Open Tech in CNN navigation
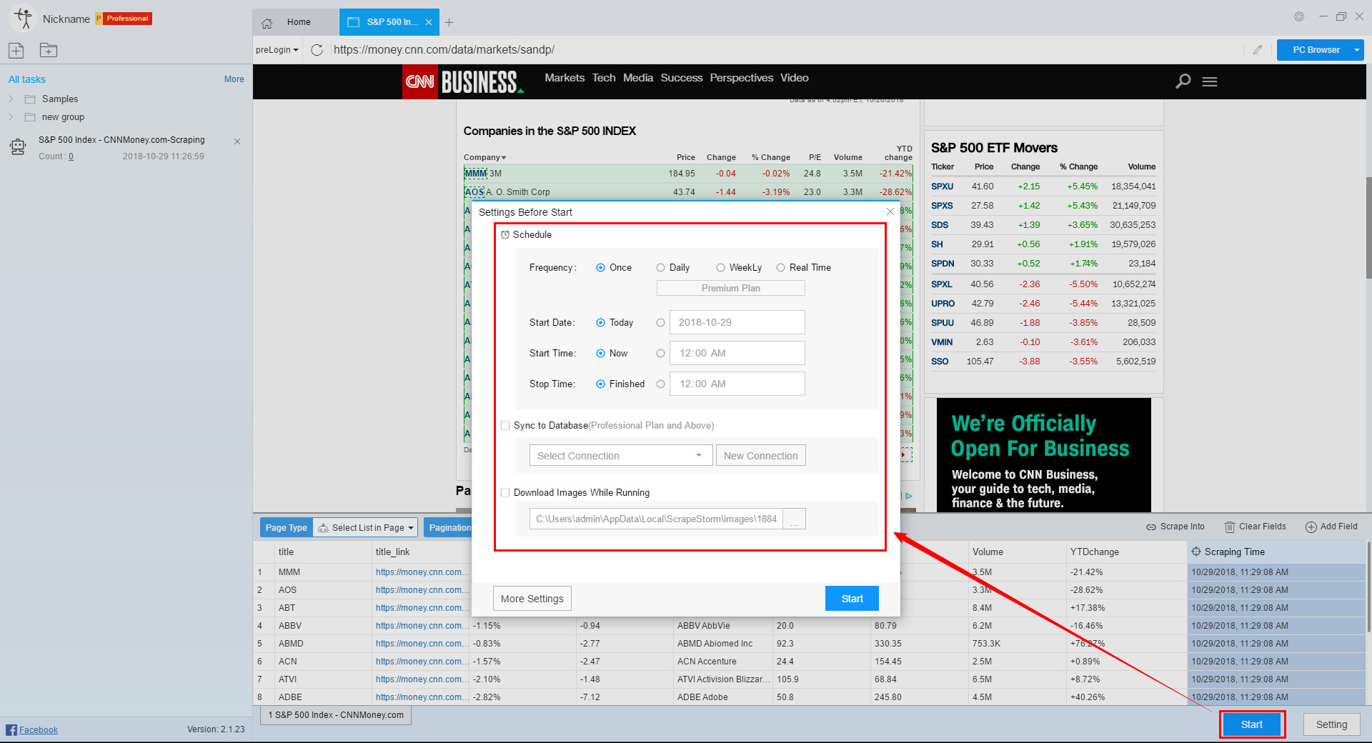 click(x=604, y=78)
